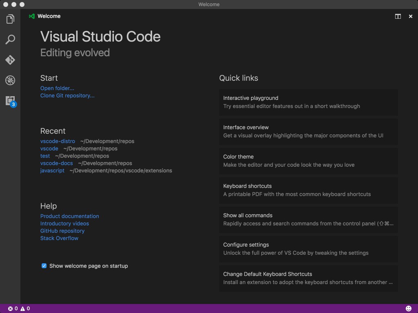Click the errors count in status bar
Image resolution: width=418 pixels, height=313 pixels.
pos(13,309)
